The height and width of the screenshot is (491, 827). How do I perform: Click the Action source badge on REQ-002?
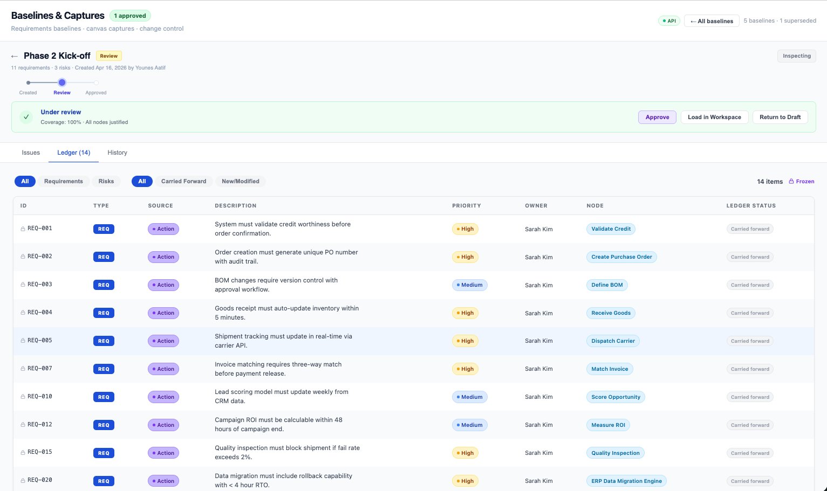tap(163, 257)
